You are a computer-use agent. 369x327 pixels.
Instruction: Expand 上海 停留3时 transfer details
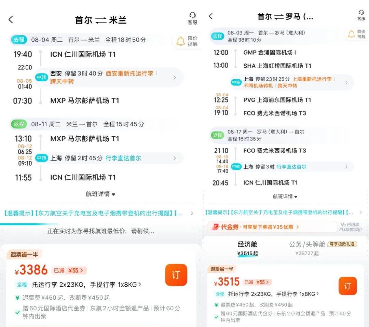pos(346,167)
